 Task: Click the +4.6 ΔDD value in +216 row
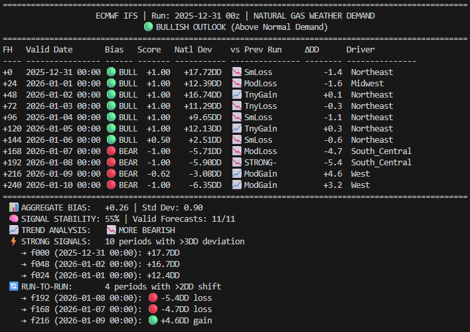point(333,174)
